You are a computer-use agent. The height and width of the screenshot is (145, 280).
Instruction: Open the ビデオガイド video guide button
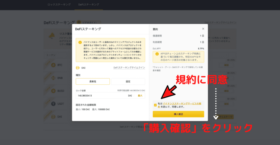pos(89,23)
